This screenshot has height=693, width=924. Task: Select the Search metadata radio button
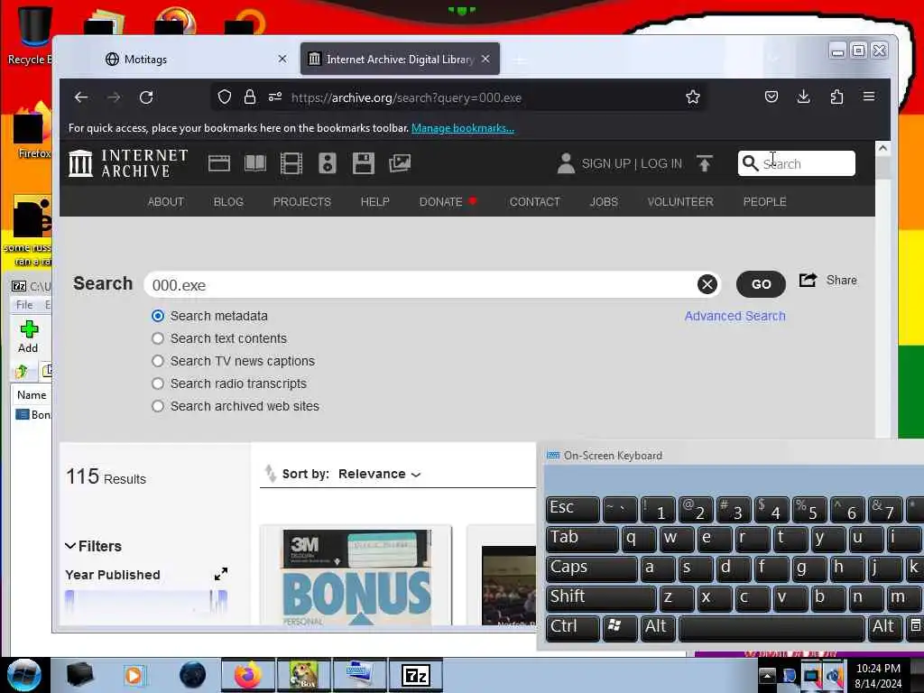point(157,316)
